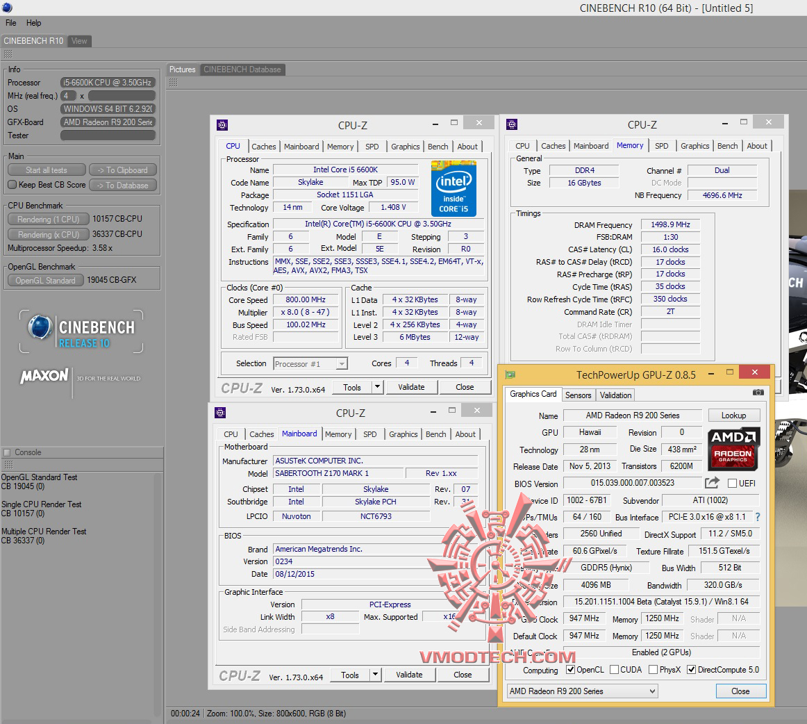Image resolution: width=807 pixels, height=724 pixels.
Task: Check the UEFI checkbox in GPU-Z
Action: [732, 484]
